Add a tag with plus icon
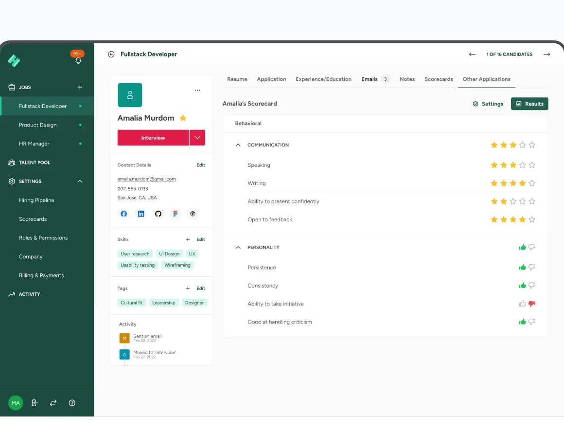This screenshot has width=564, height=433. click(188, 289)
